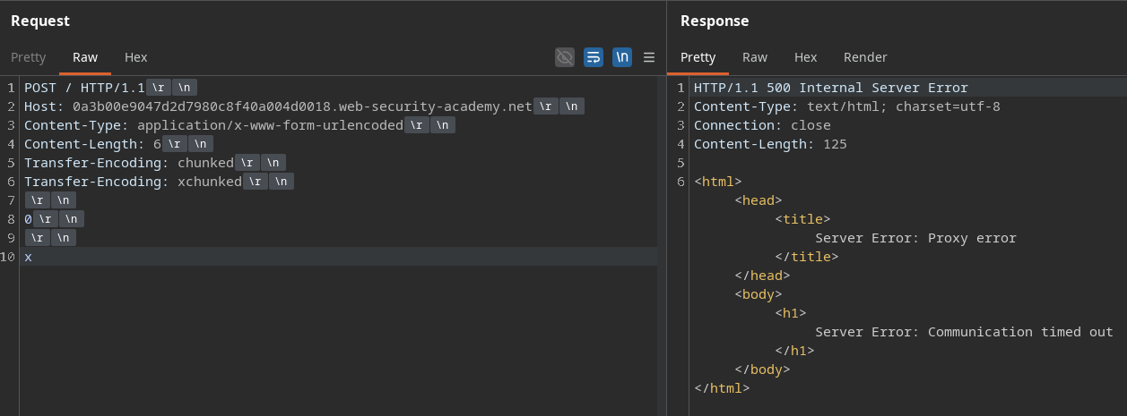This screenshot has width=1127, height=416.
Task: Click the Host header value
Action: pos(303,106)
